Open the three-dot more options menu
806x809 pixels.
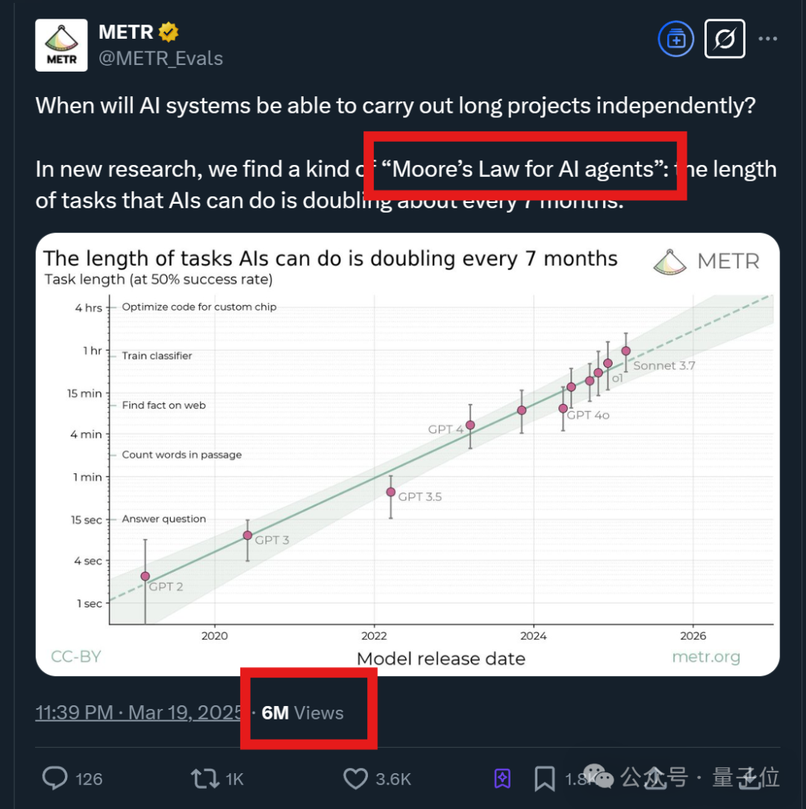767,39
